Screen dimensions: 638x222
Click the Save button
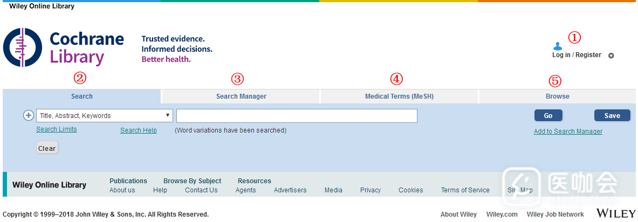pos(612,115)
